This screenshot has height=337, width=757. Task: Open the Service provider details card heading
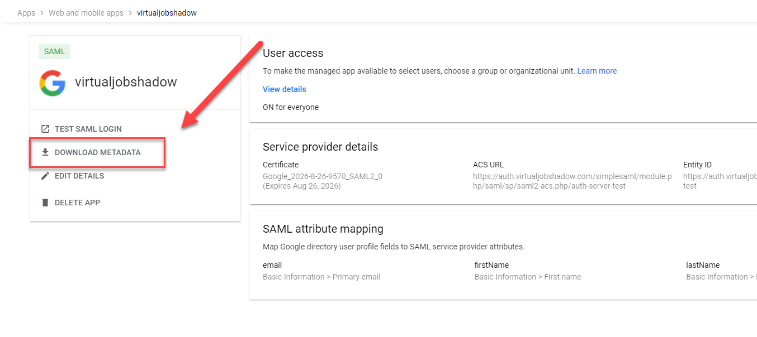click(x=320, y=147)
